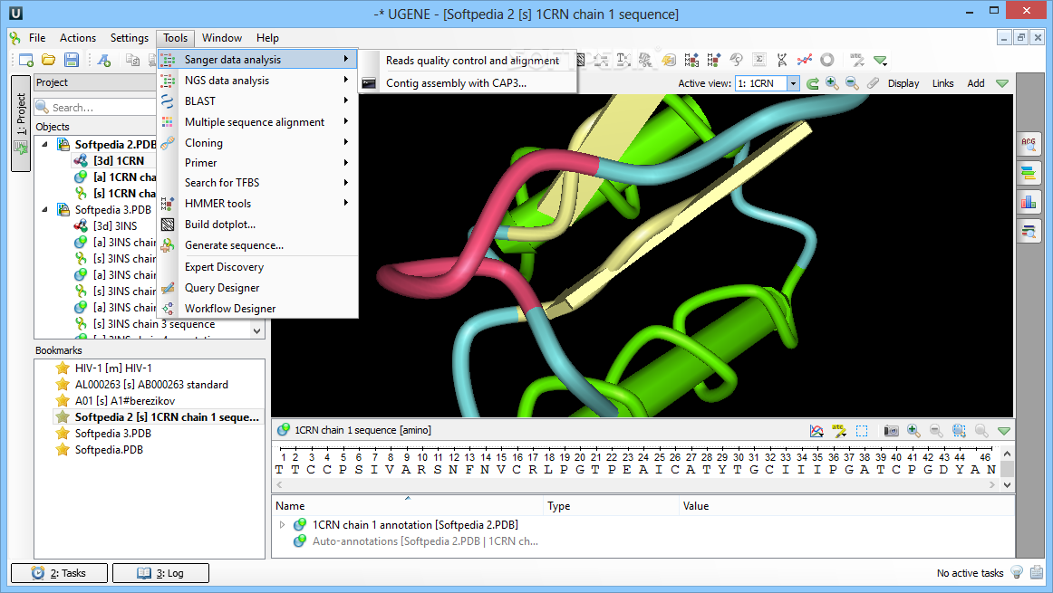Open the bar chart statistics side tab

point(1029,201)
